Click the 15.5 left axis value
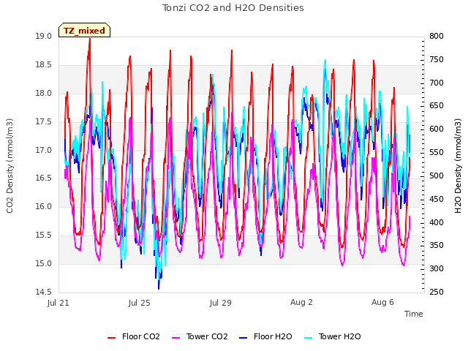The height and width of the screenshot is (351, 468). coord(44,235)
